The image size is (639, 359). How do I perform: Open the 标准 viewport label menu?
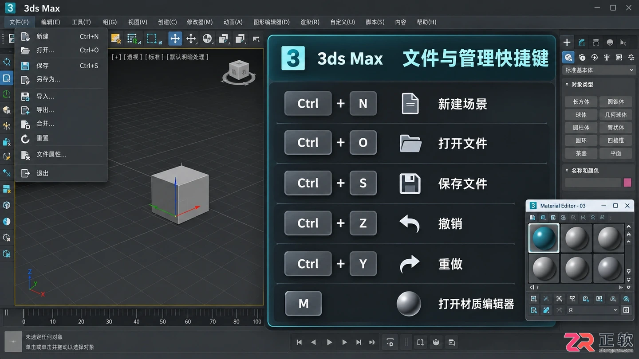[154, 57]
